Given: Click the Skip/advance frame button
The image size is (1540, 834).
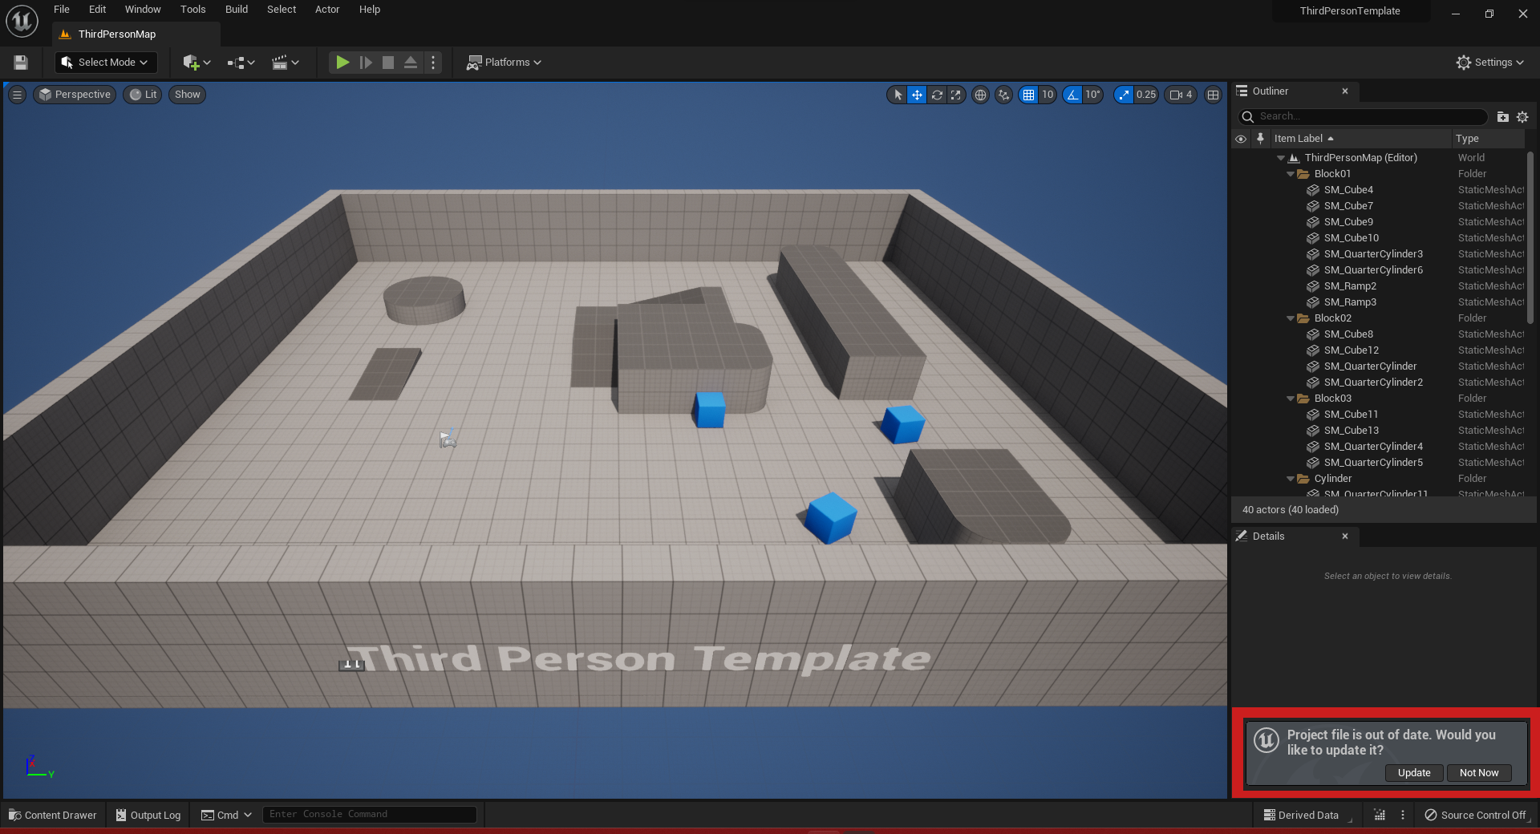Looking at the screenshot, I should [x=366, y=63].
